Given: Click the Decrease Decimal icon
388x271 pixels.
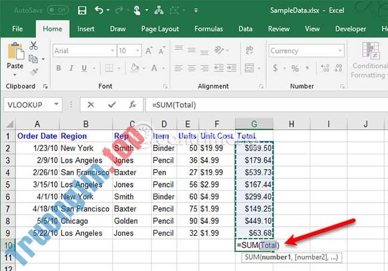Looking at the screenshot, I should (338, 68).
